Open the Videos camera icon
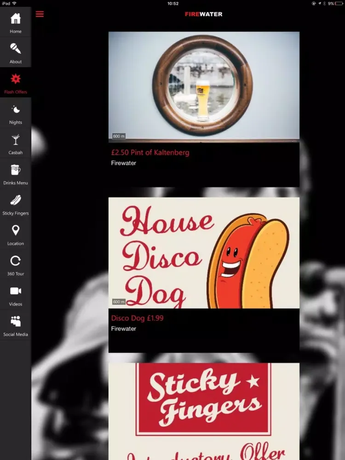The height and width of the screenshot is (460, 345). click(16, 291)
